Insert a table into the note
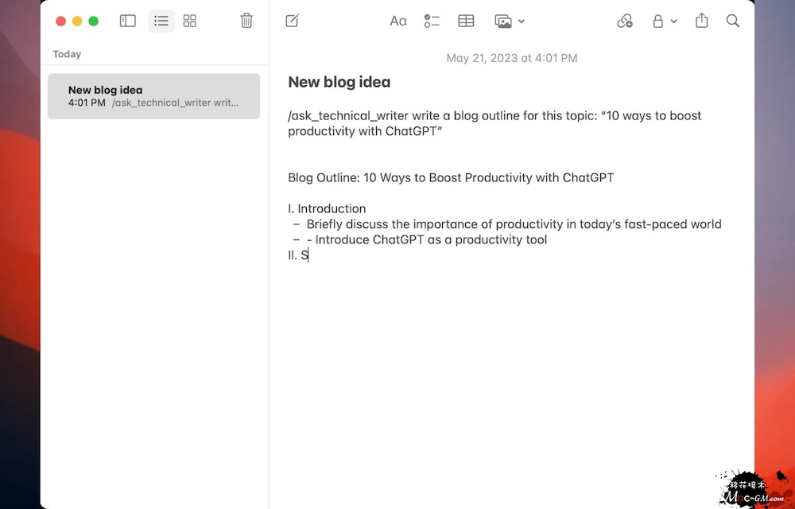Screen dimensions: 795x509 coord(467,21)
